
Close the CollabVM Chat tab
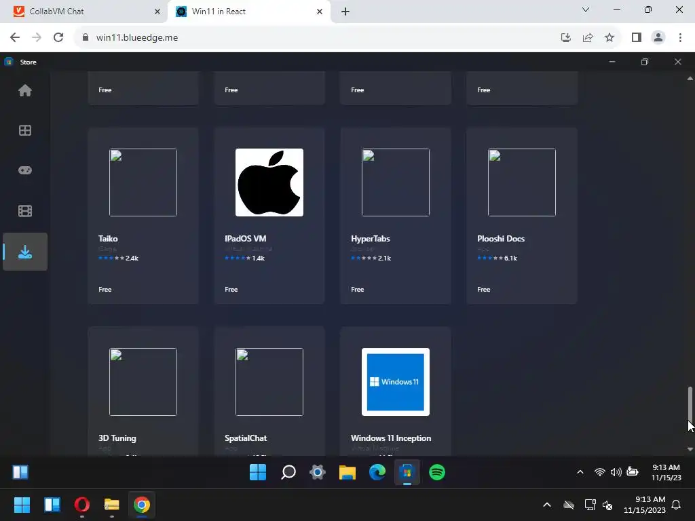click(x=157, y=12)
